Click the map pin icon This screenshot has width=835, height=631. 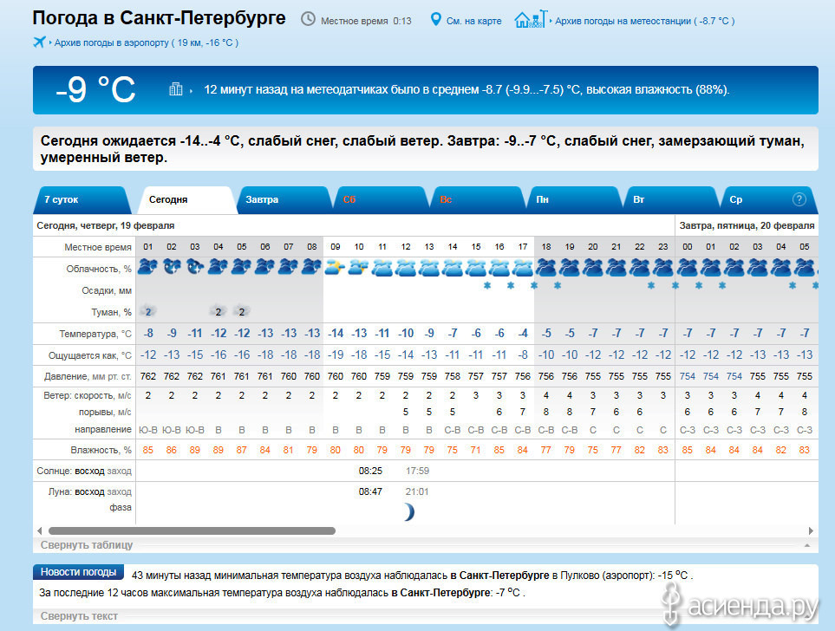point(436,19)
